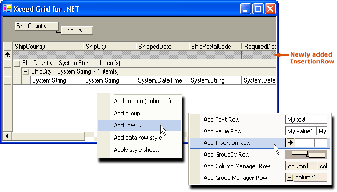
Task: Click the 'My value1' preview beside Add Value Row
Action: pyautogui.click(x=301, y=131)
